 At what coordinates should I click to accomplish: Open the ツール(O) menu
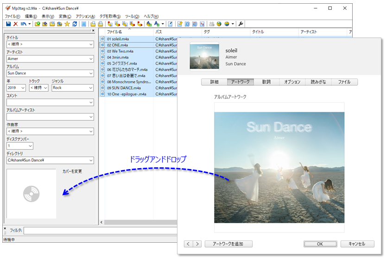point(132,16)
